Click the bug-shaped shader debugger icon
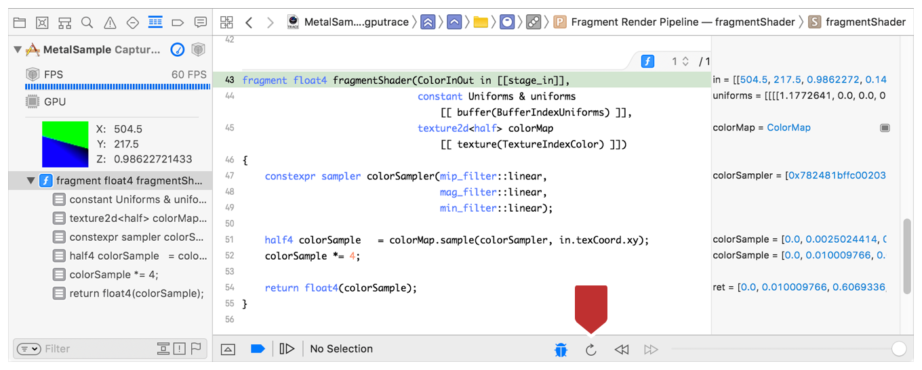The height and width of the screenshot is (370, 922). pyautogui.click(x=561, y=349)
